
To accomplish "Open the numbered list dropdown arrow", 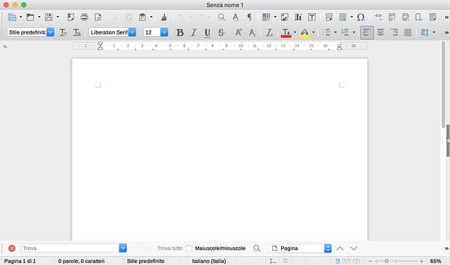I will click(x=354, y=32).
